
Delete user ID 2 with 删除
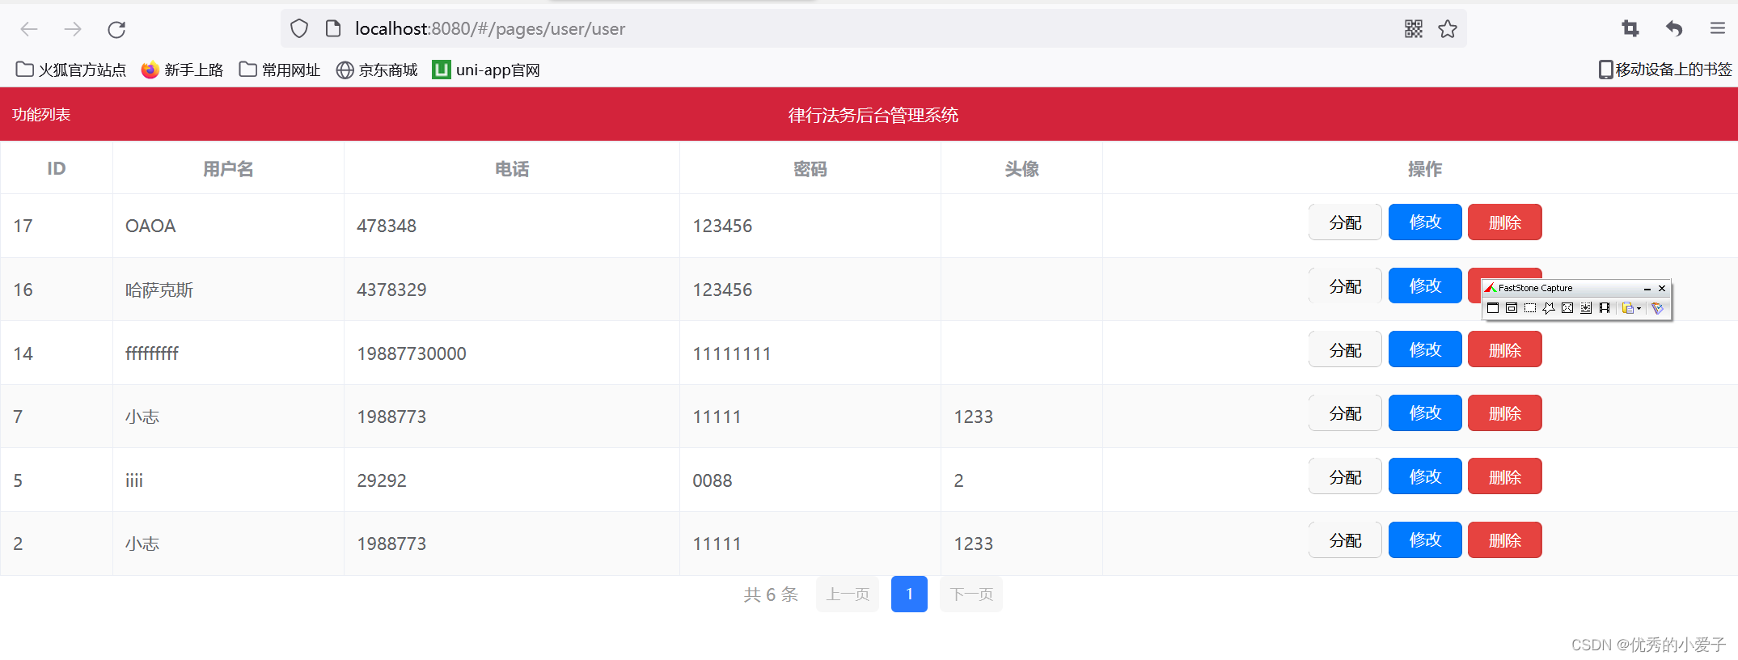(x=1505, y=540)
